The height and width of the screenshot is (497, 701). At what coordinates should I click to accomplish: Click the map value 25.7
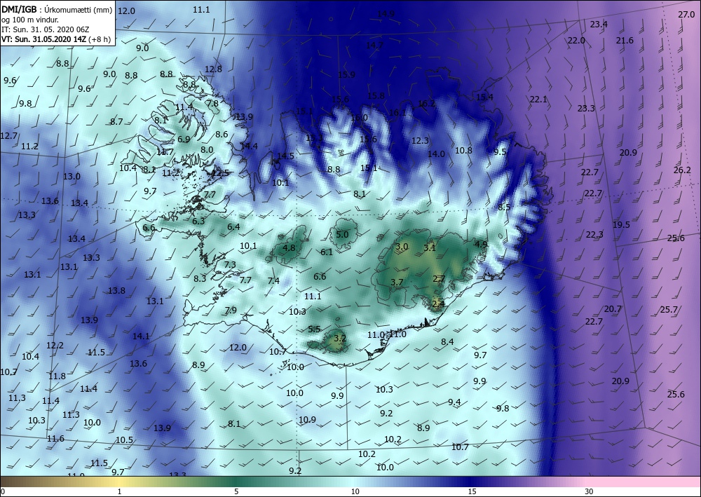point(669,309)
